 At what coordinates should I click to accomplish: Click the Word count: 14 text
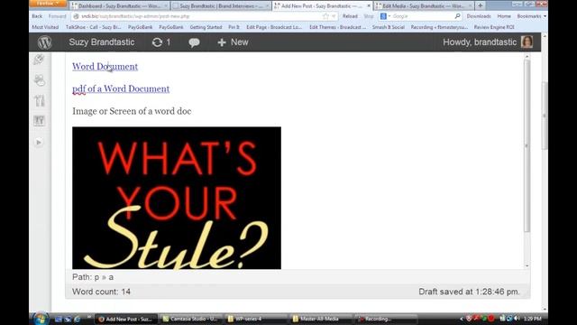[x=101, y=292]
